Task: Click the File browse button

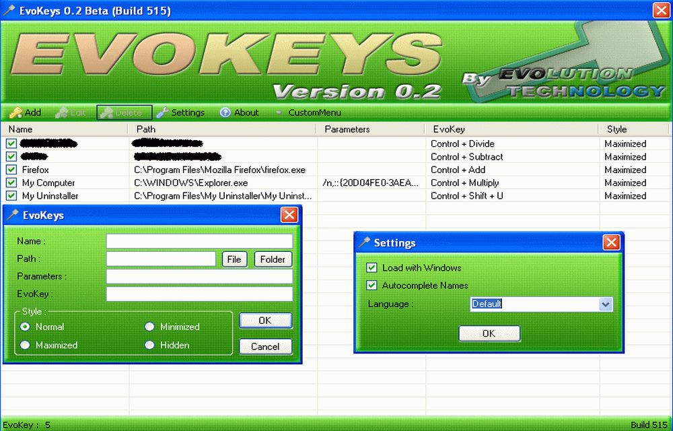Action: click(234, 259)
